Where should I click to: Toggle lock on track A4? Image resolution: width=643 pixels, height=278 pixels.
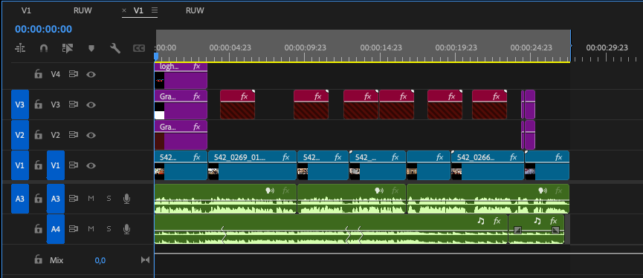point(38,229)
